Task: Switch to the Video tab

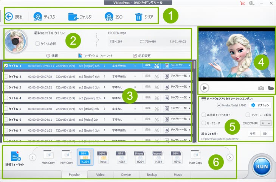Action: point(100,175)
